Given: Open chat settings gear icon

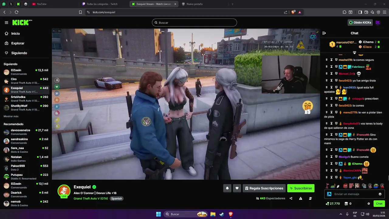Looking at the screenshot, I should (x=369, y=203).
